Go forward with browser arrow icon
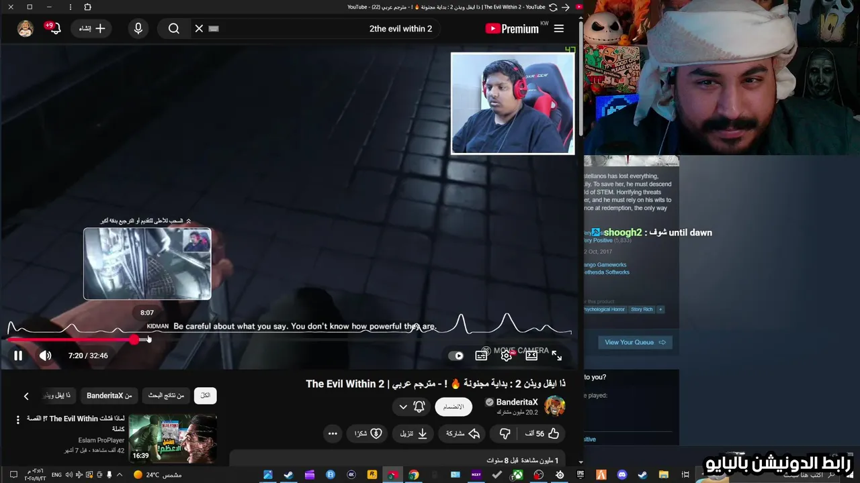Viewport: 860px width, 483px height. (x=566, y=7)
